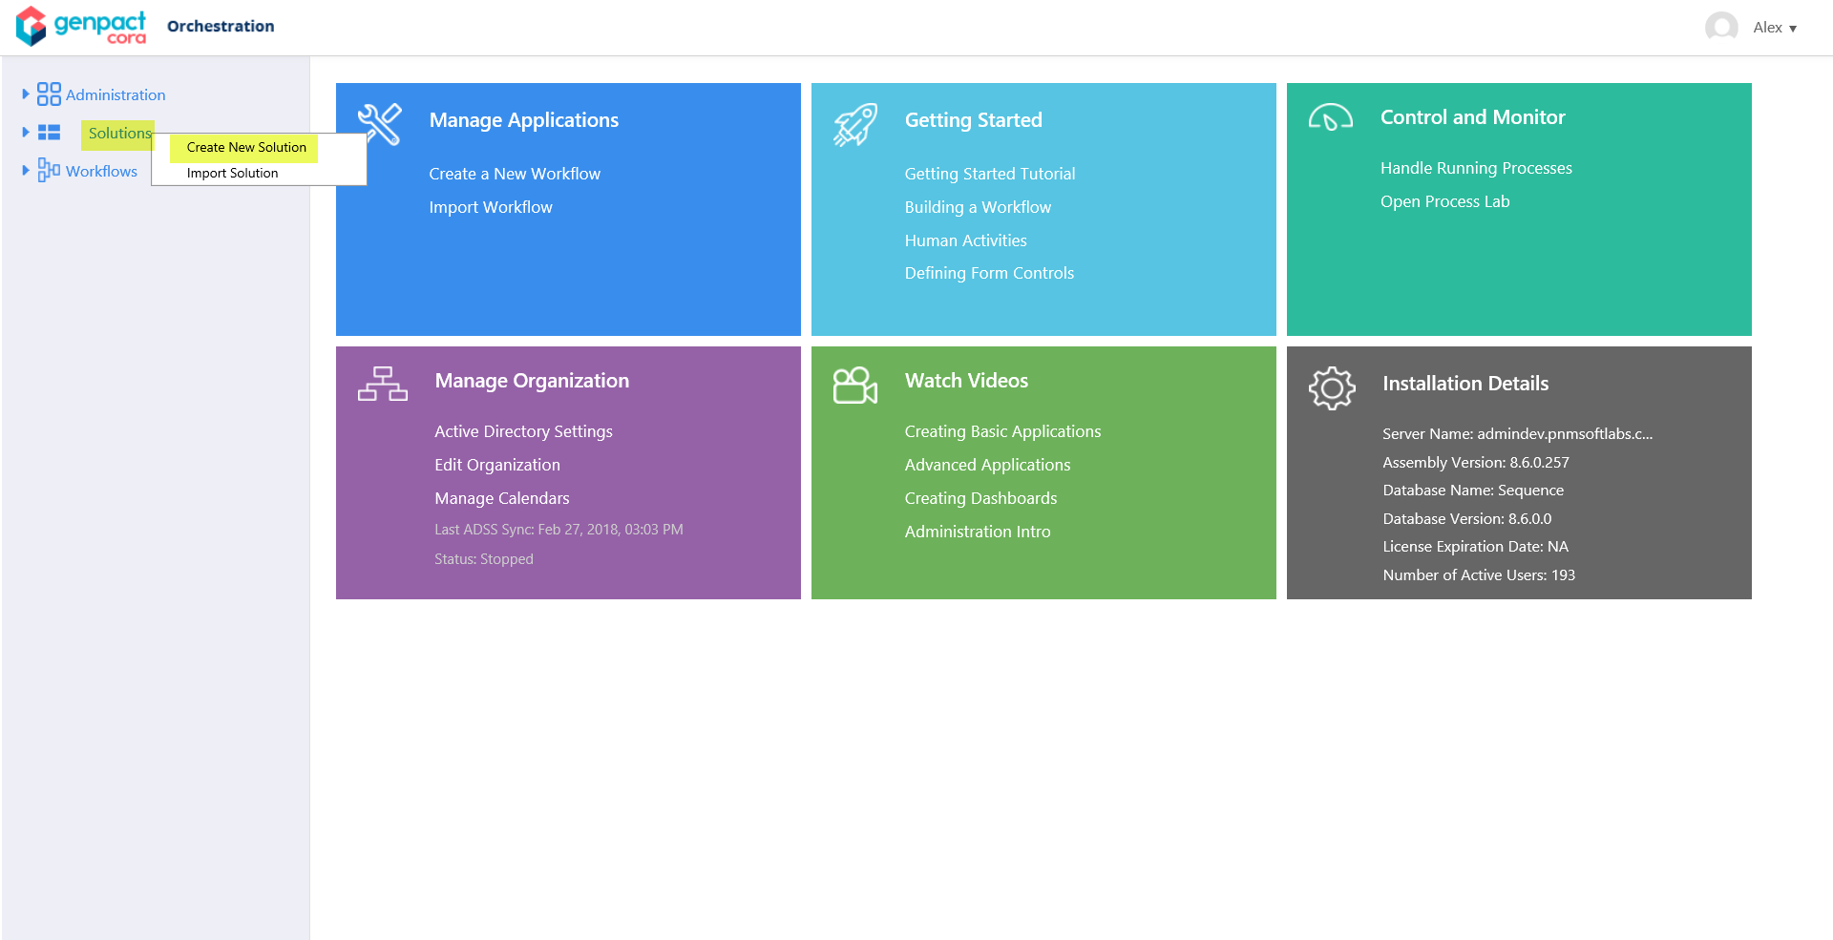1833x940 pixels.
Task: Choose Create New Solution from menu
Action: pos(246,147)
